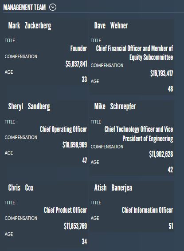Select Atish Banerjea's age value 51
Screen dimensions: 184x251
pos(171,226)
